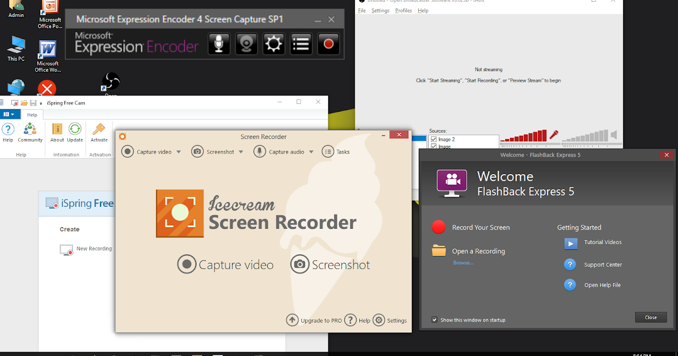
Task: Click Open Help File in FlashBack Express
Action: click(592, 285)
